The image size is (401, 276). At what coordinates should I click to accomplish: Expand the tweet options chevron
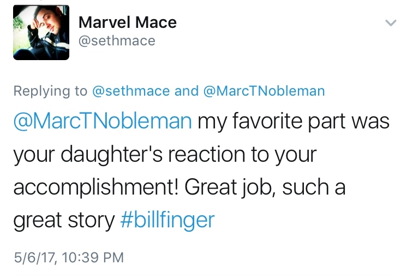[390, 22]
